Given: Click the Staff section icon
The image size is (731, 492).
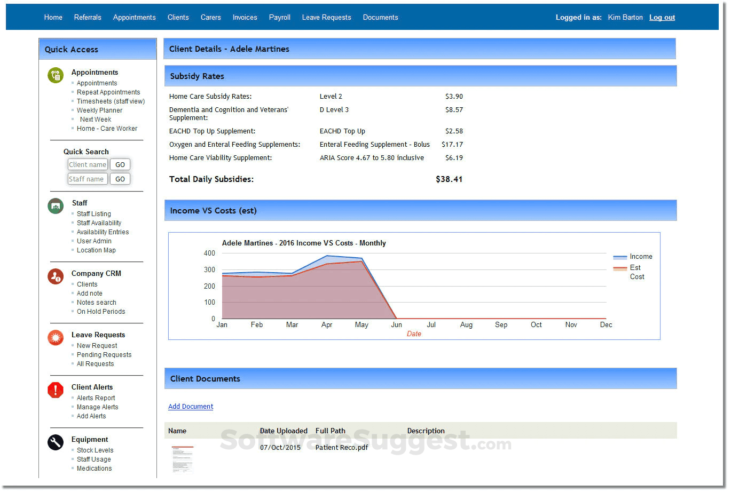Looking at the screenshot, I should click(56, 206).
